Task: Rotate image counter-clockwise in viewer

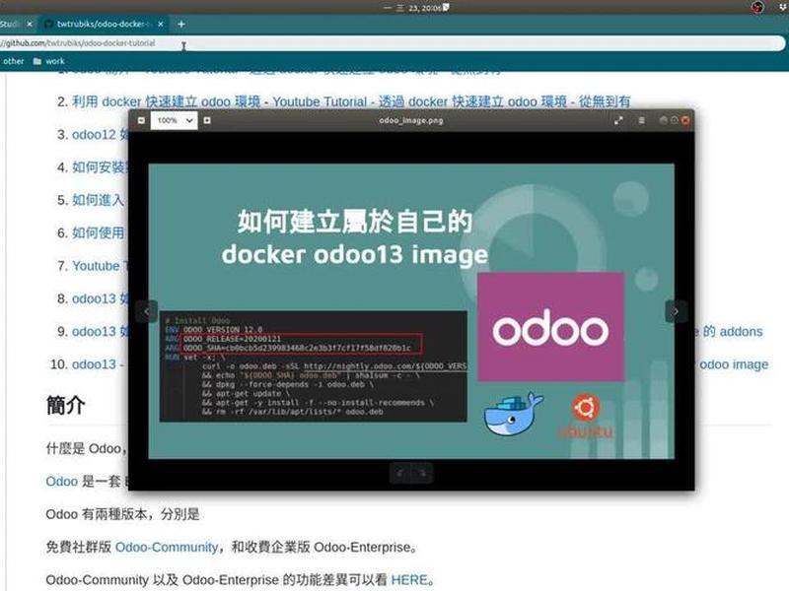Action: click(400, 473)
